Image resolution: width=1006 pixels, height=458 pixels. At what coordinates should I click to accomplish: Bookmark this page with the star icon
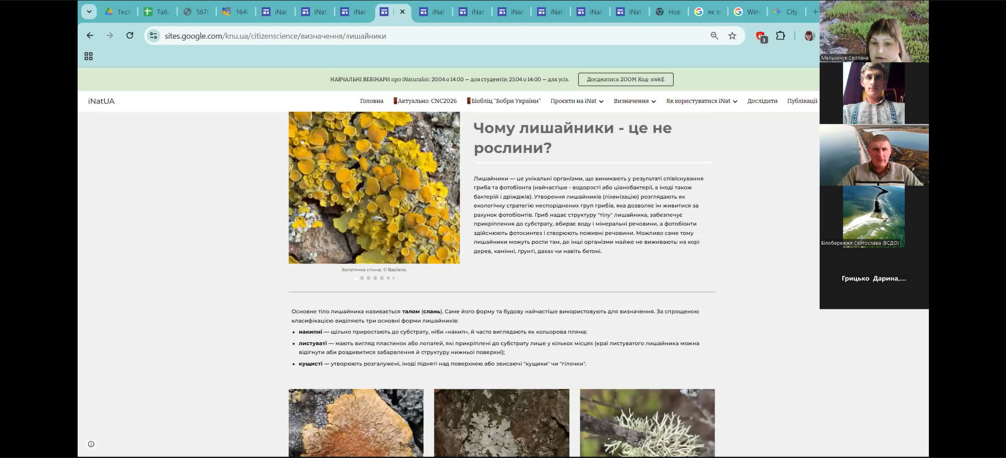732,36
